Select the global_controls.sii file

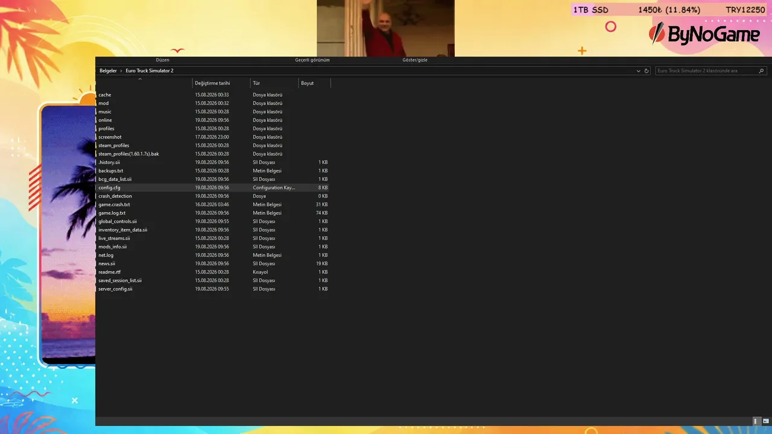[118, 221]
